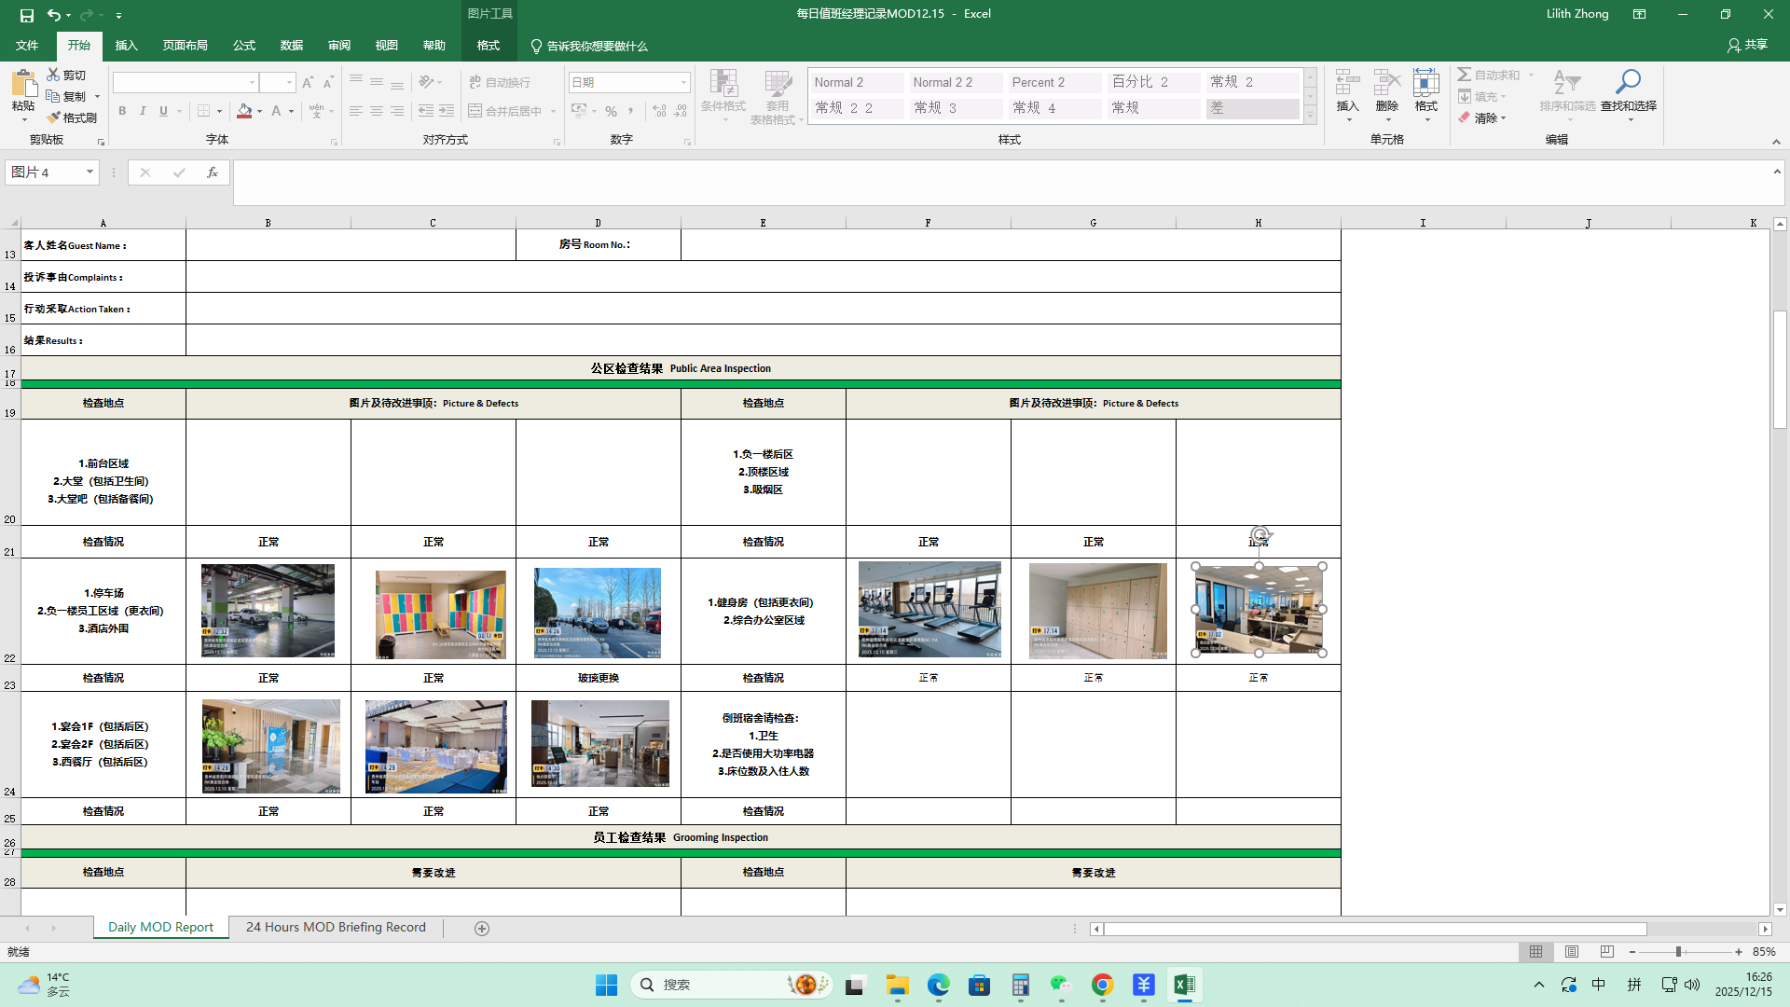The image size is (1790, 1007).
Task: Add a new sheet with plus icon
Action: click(482, 928)
